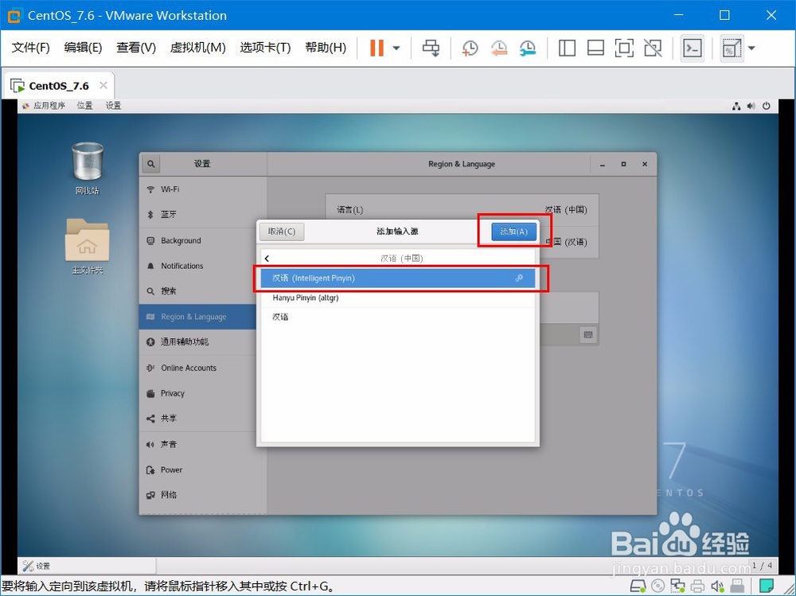
Task: Select 蓝牙 in the settings sidebar
Action: tap(202, 215)
